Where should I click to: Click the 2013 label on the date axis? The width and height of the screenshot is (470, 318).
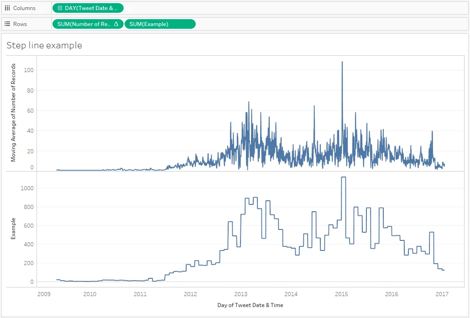point(240,294)
